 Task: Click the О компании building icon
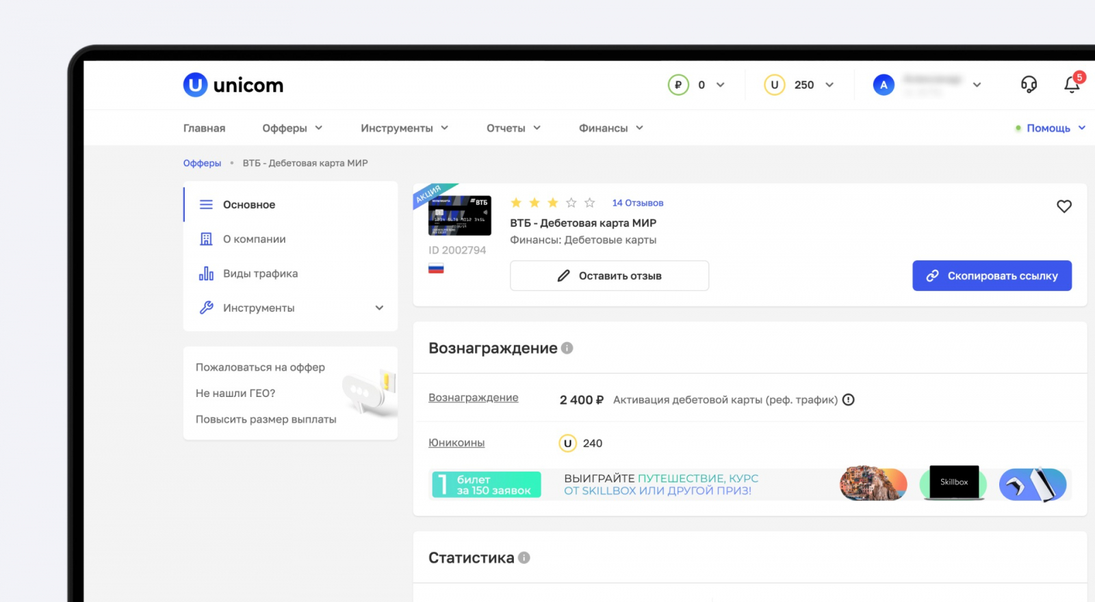(x=206, y=239)
